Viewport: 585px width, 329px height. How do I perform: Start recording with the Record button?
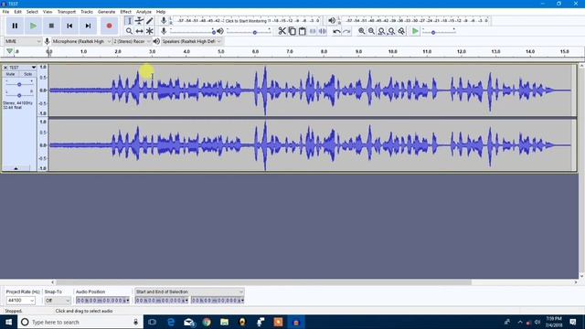point(109,26)
